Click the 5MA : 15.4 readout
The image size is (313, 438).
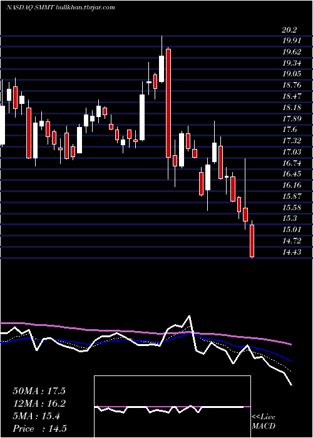tap(36, 416)
